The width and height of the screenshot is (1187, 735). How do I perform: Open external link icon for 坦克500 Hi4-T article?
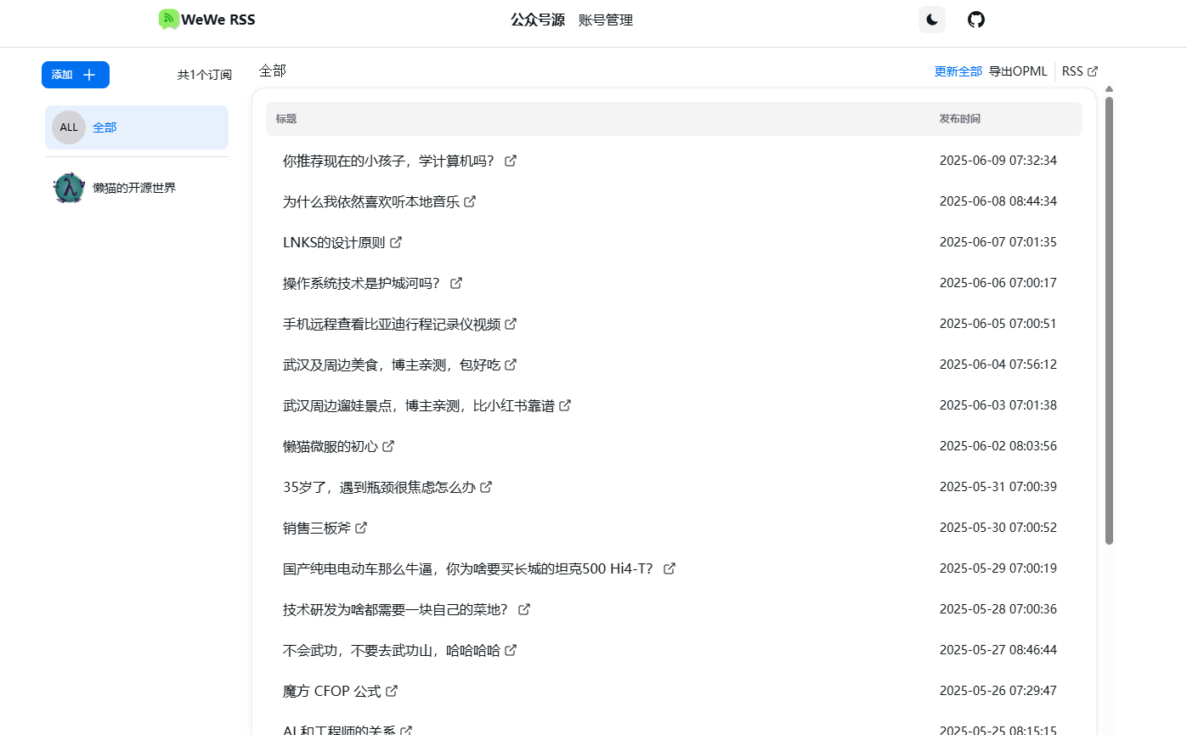tap(670, 568)
